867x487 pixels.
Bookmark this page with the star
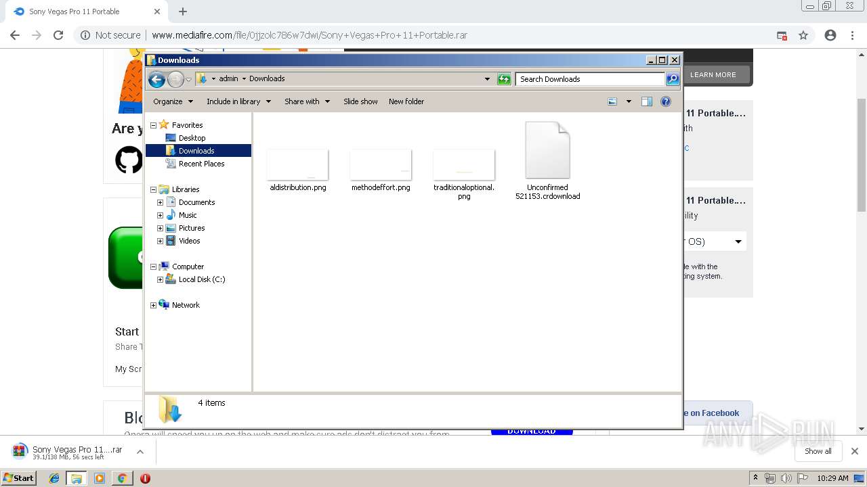point(803,35)
